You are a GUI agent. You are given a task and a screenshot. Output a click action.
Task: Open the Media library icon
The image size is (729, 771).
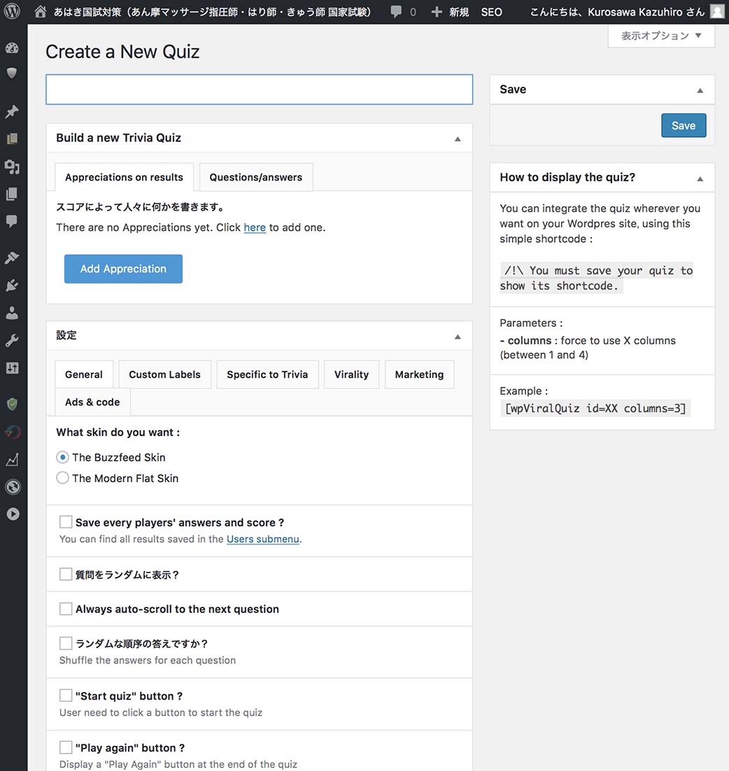click(x=12, y=167)
